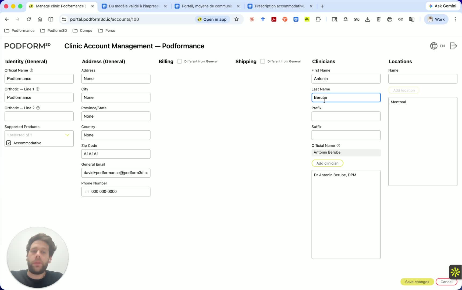Toggle Shipping Different from General checkbox
This screenshot has width=462, height=290.
[x=263, y=61]
